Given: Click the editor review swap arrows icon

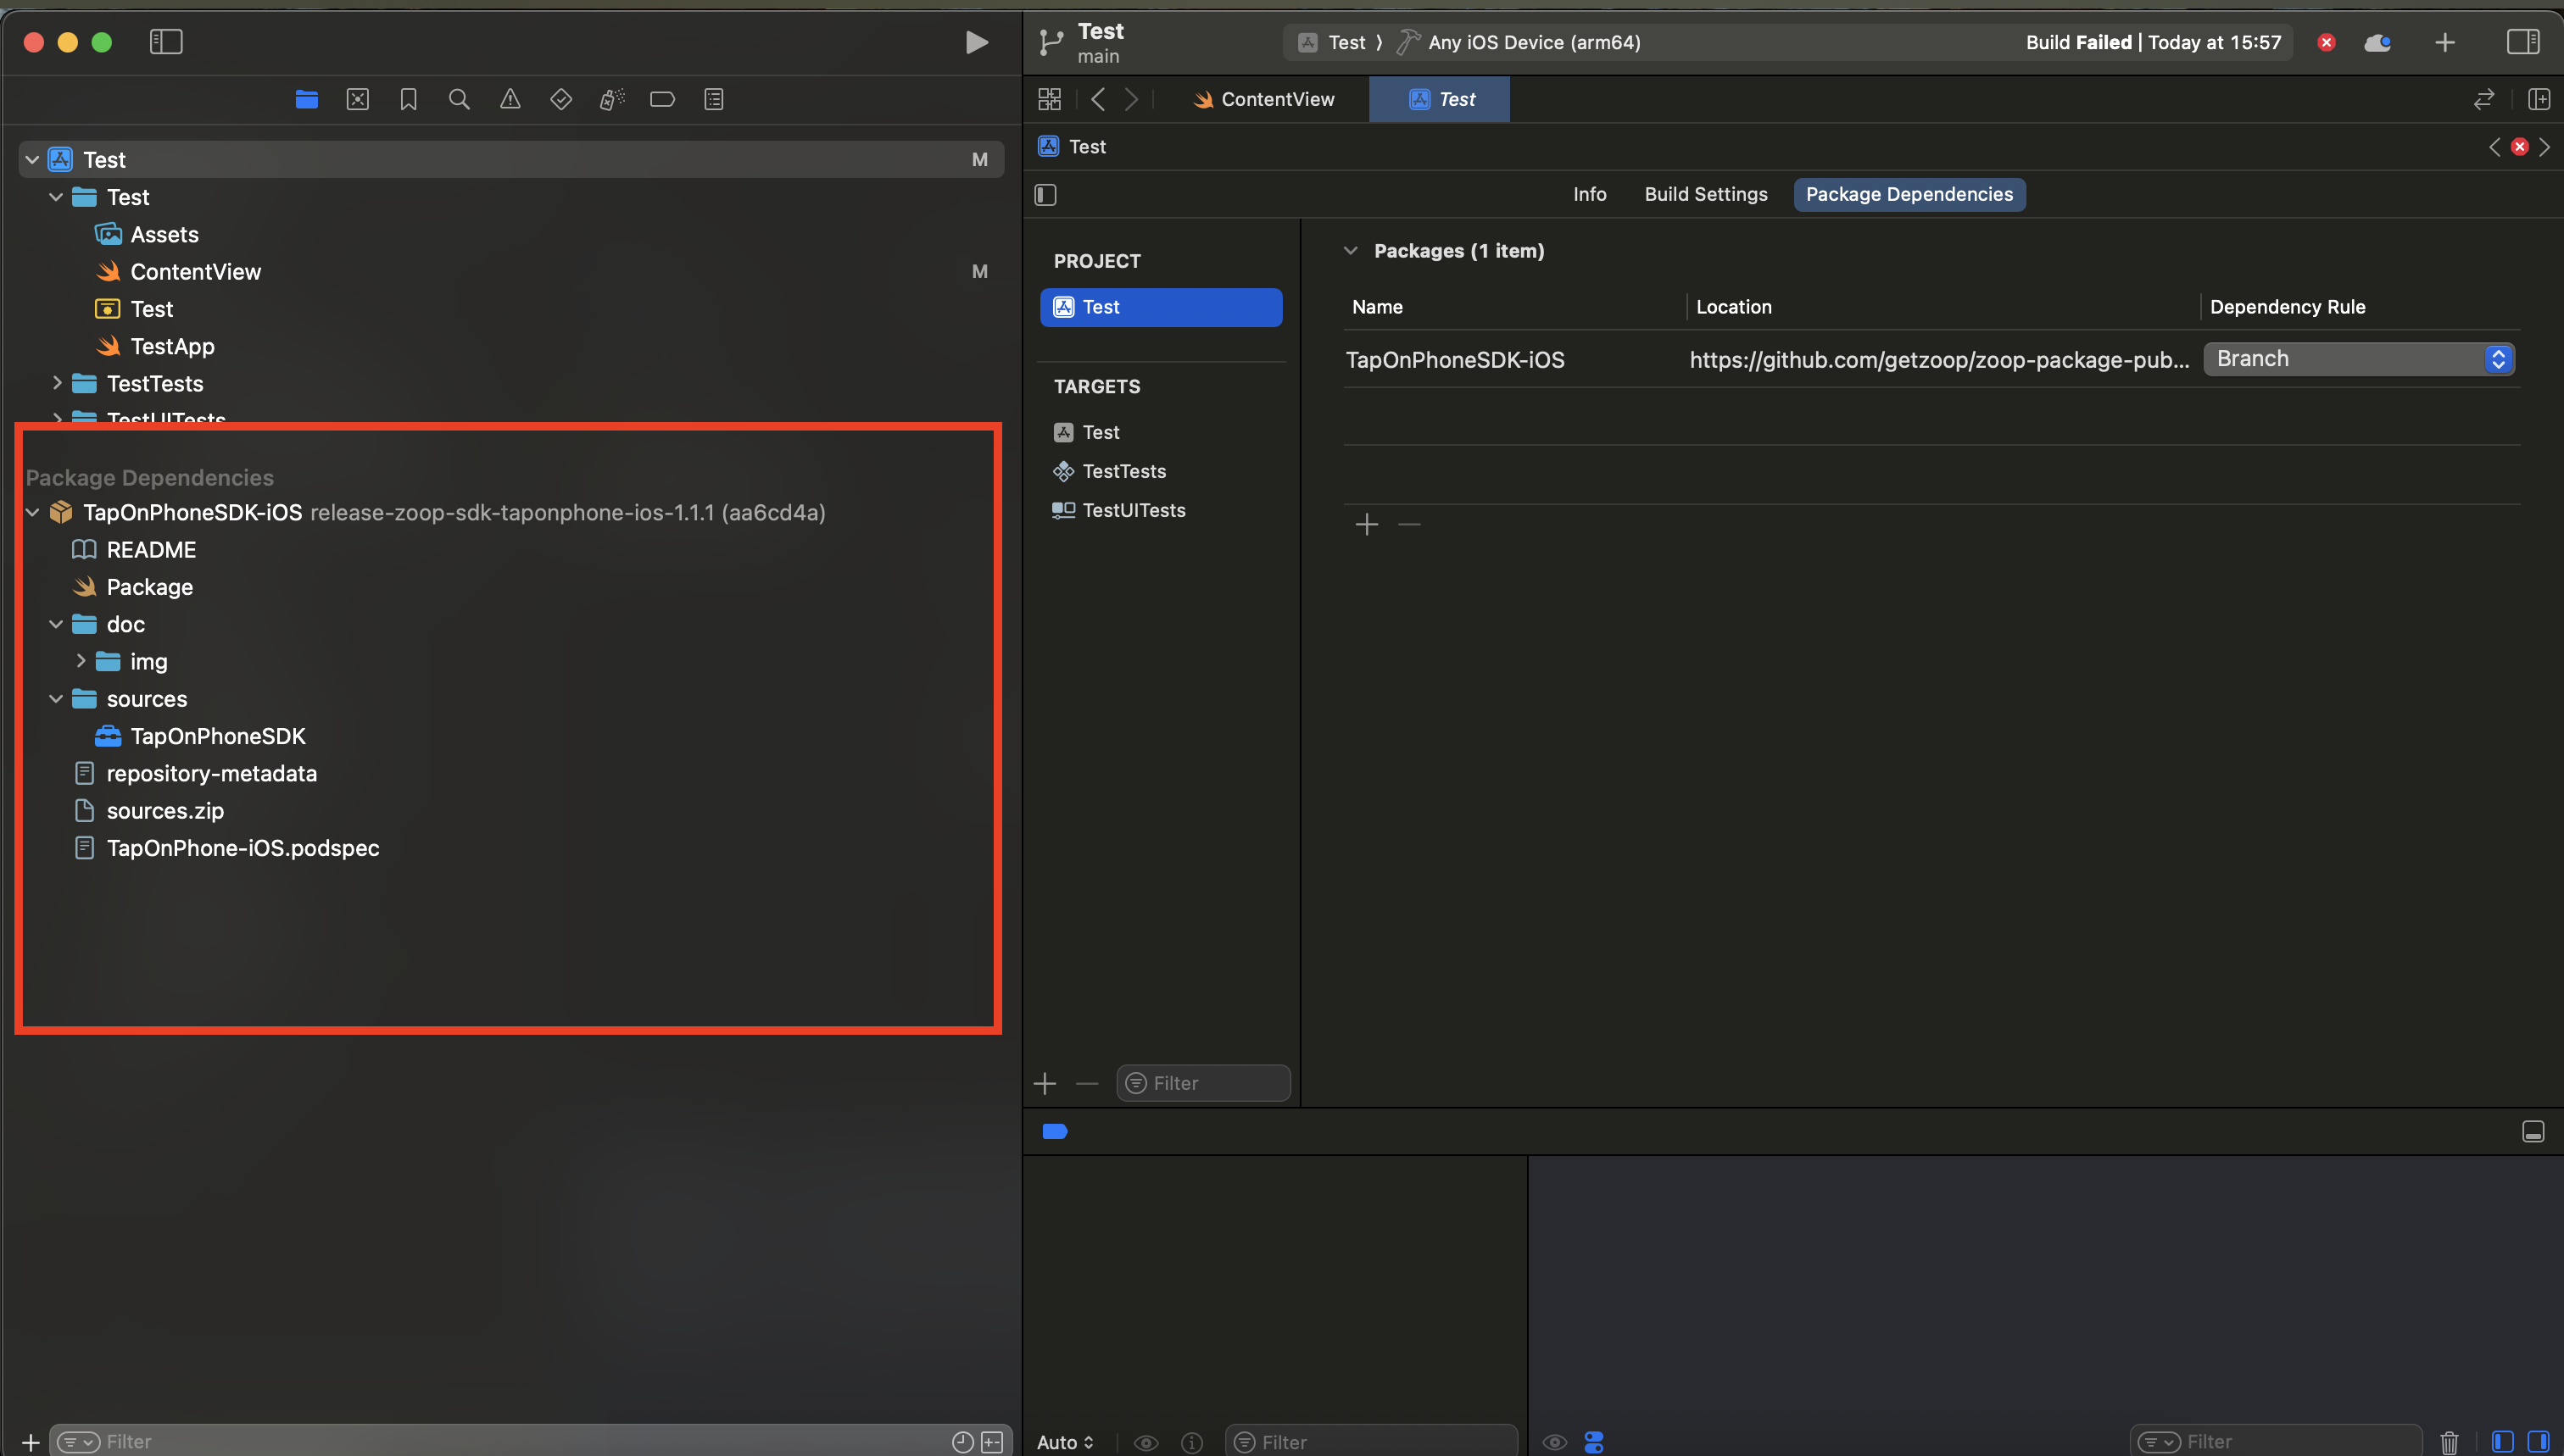Looking at the screenshot, I should click(2484, 99).
